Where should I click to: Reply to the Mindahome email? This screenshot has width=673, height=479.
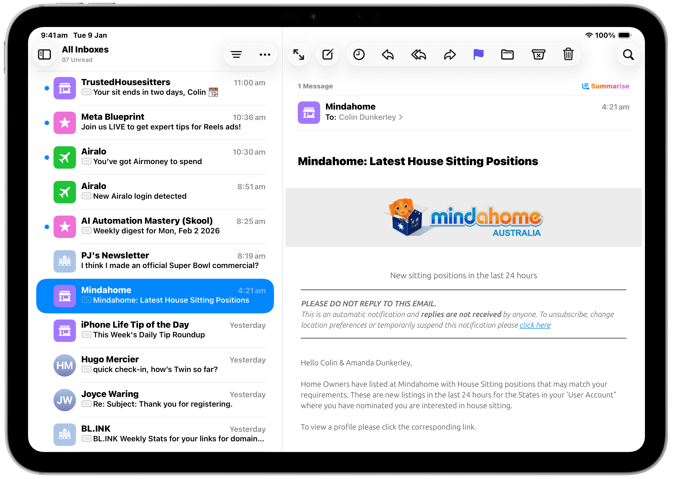[x=388, y=55]
